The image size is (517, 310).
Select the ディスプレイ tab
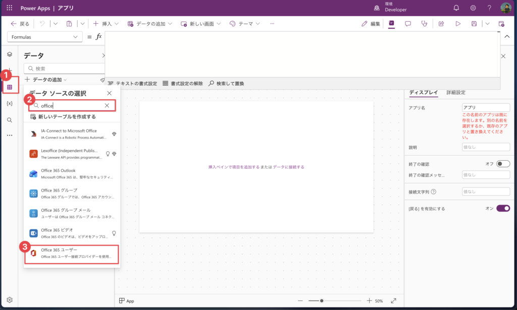click(x=423, y=93)
